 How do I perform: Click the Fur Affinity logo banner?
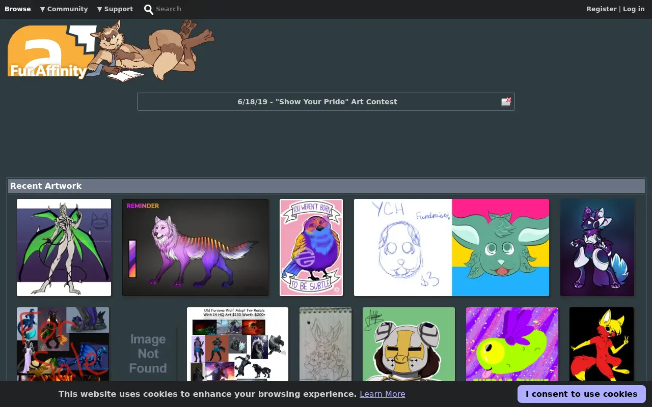coord(111,50)
